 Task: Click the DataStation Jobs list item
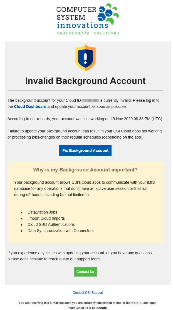click(42, 212)
